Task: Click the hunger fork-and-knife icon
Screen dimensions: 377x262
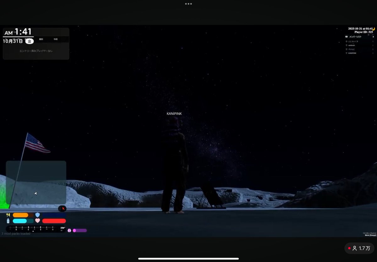Action: pos(8,215)
